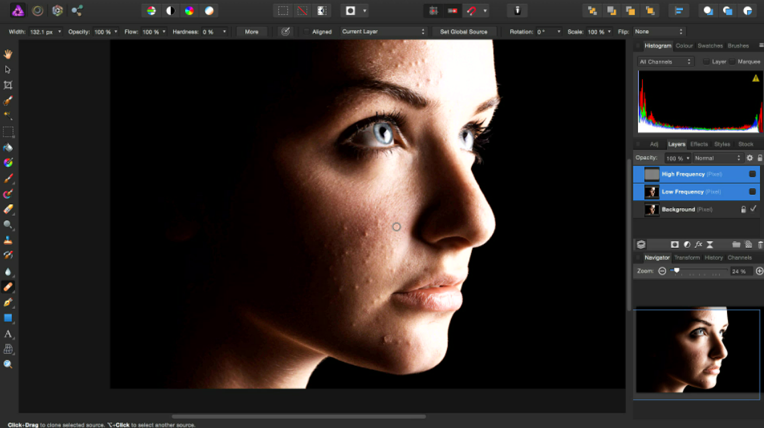764x428 pixels.
Task: Select the Crop tool
Action: (x=8, y=85)
